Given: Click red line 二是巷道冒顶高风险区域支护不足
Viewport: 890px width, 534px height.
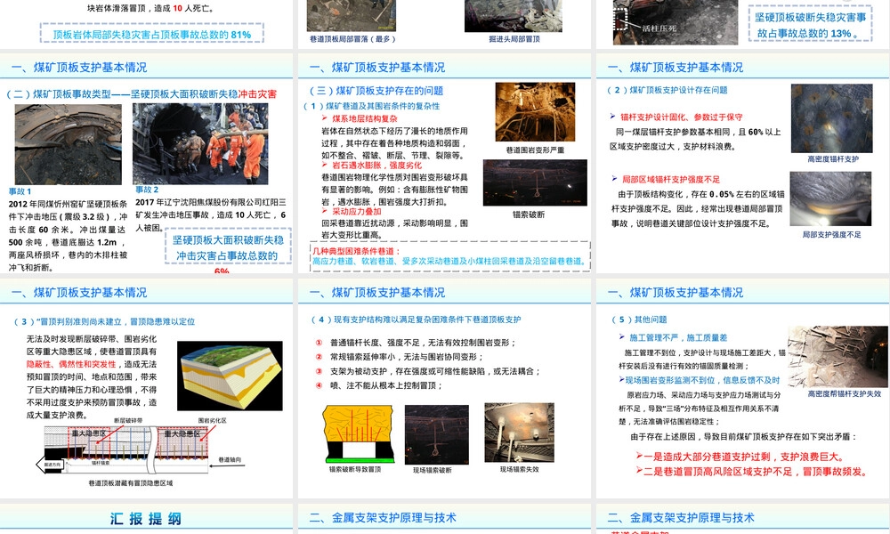Looking at the screenshot, I should pyautogui.click(x=755, y=472).
